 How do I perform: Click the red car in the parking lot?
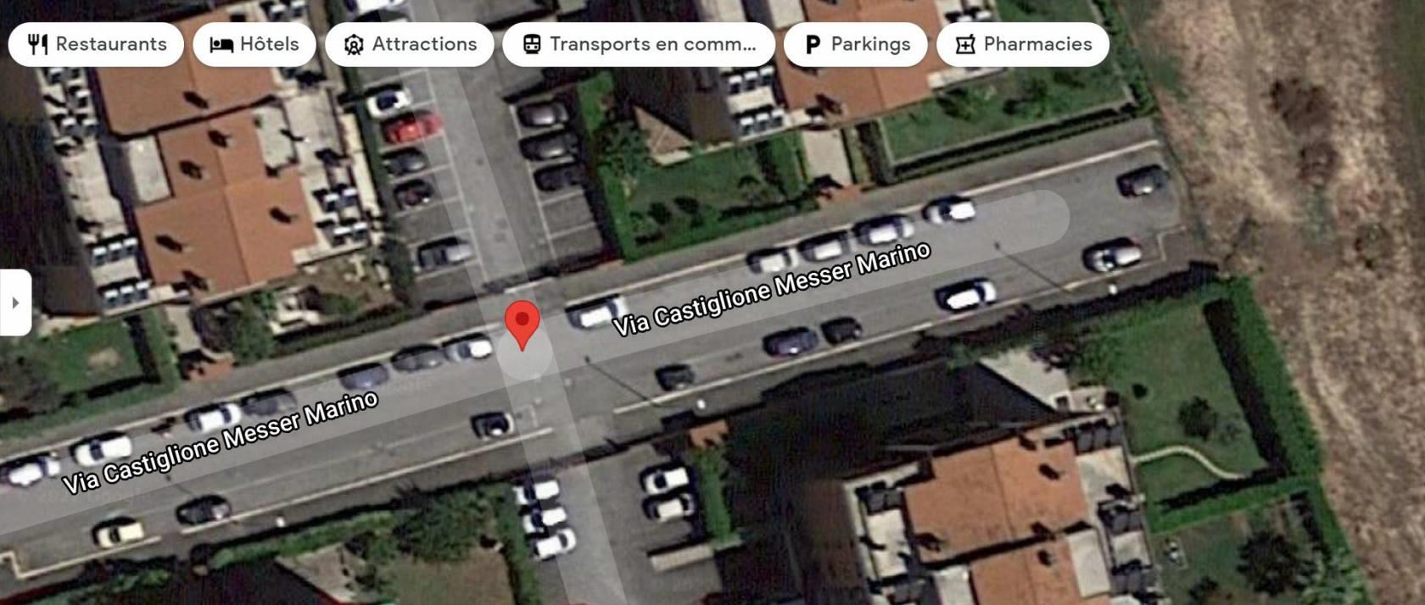point(411,129)
